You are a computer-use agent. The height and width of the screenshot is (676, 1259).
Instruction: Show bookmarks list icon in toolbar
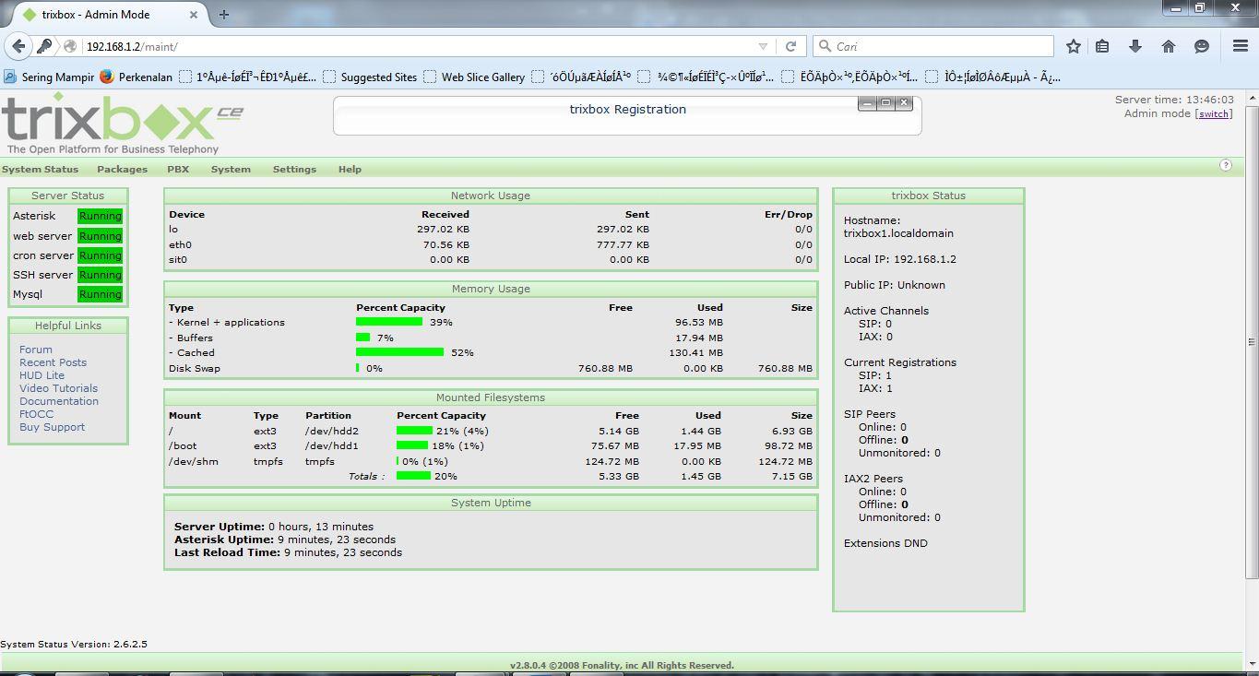pyautogui.click(x=1102, y=46)
